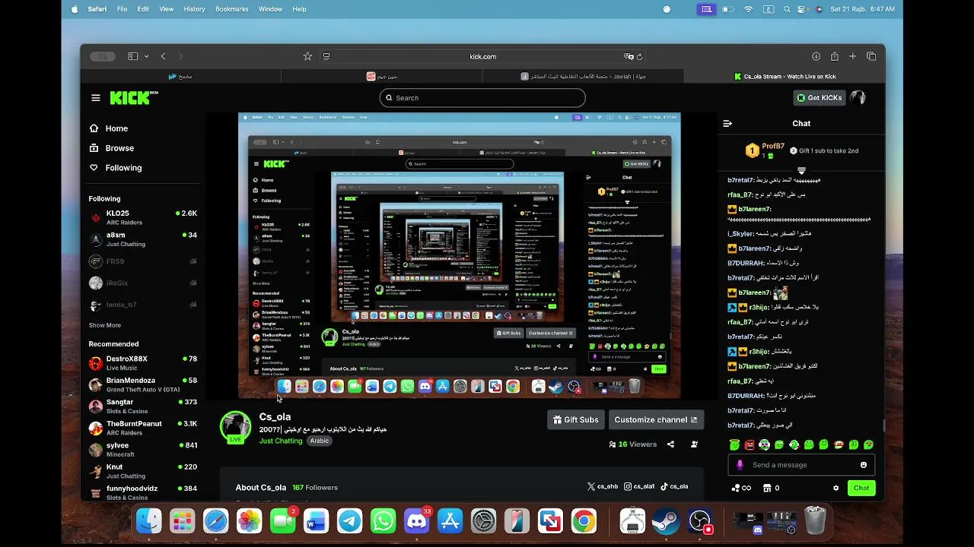Open Safari downloads icon in toolbar
974x547 pixels.
[x=816, y=56]
